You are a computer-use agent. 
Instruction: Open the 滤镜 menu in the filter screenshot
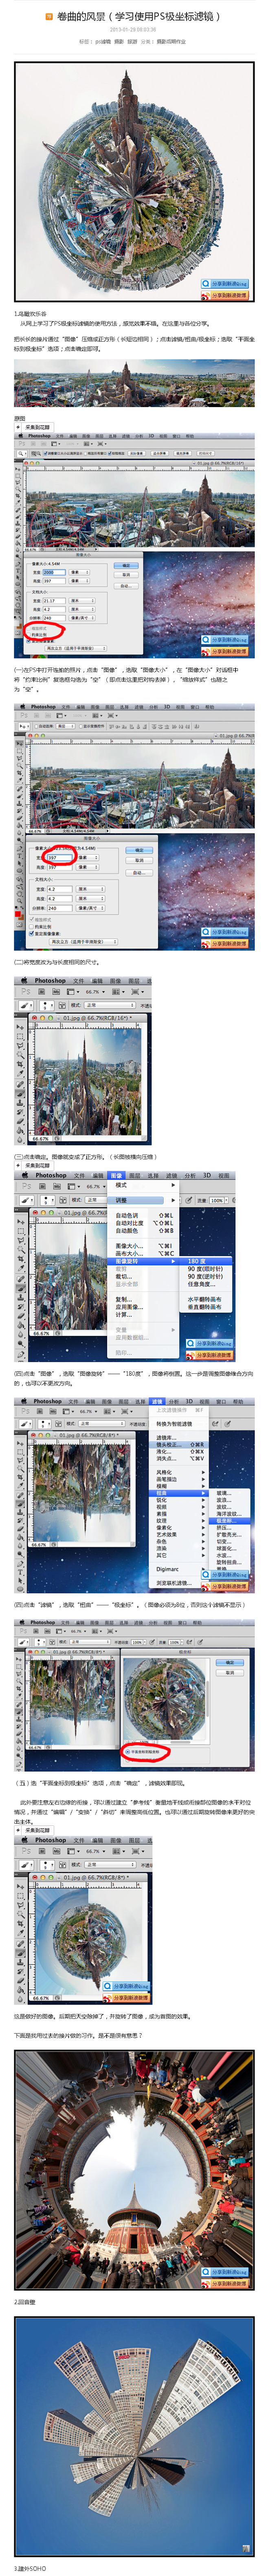click(157, 1401)
